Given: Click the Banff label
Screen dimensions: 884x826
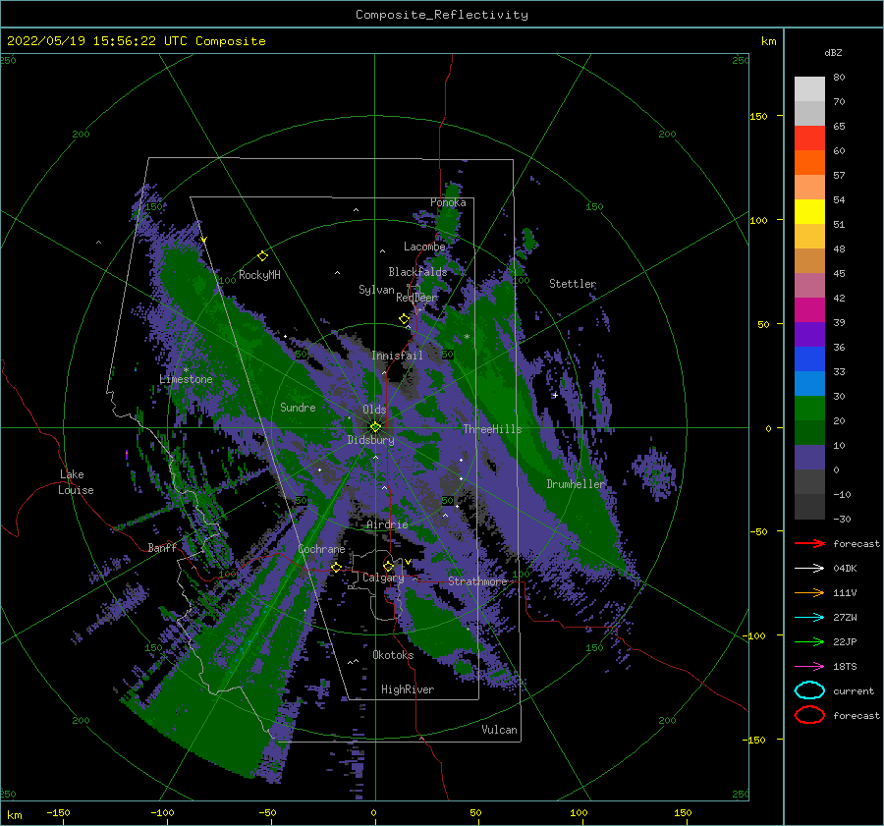Looking at the screenshot, I should click(162, 547).
